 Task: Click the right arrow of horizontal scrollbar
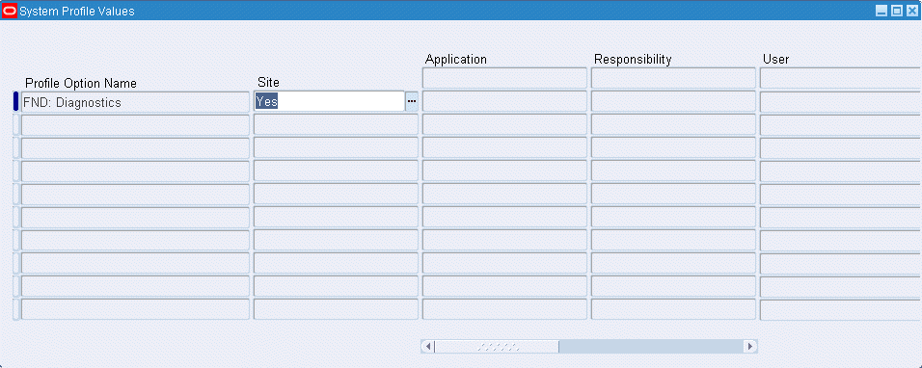coord(749,346)
